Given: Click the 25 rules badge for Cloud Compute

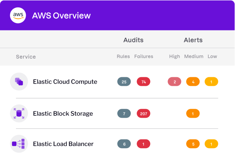Looking at the screenshot, I should click(x=124, y=82).
